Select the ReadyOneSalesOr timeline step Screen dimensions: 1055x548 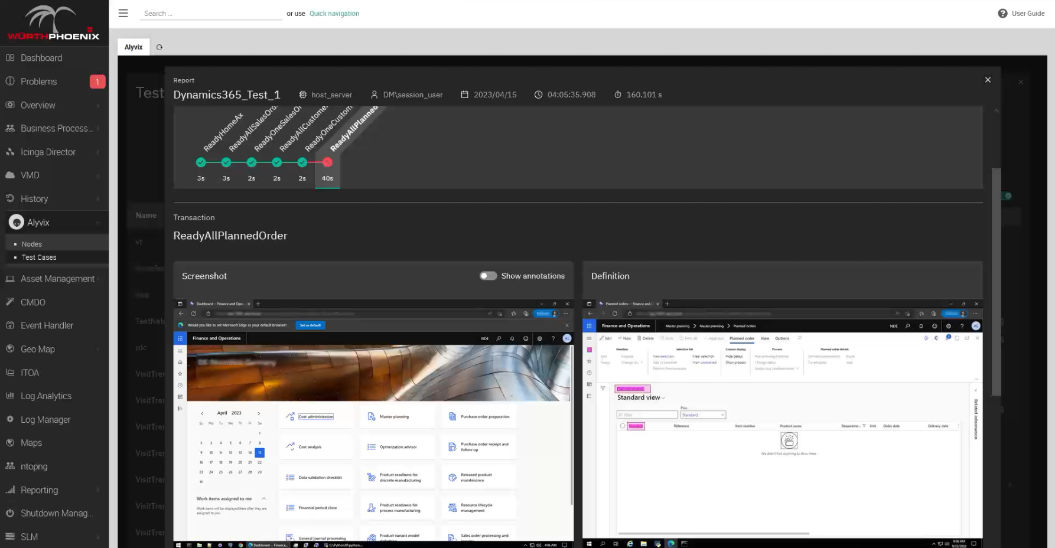[x=252, y=162]
